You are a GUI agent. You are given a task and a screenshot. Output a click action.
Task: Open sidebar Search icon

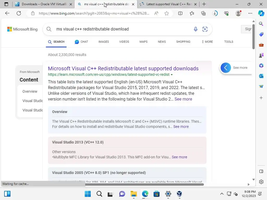(x=261, y=24)
